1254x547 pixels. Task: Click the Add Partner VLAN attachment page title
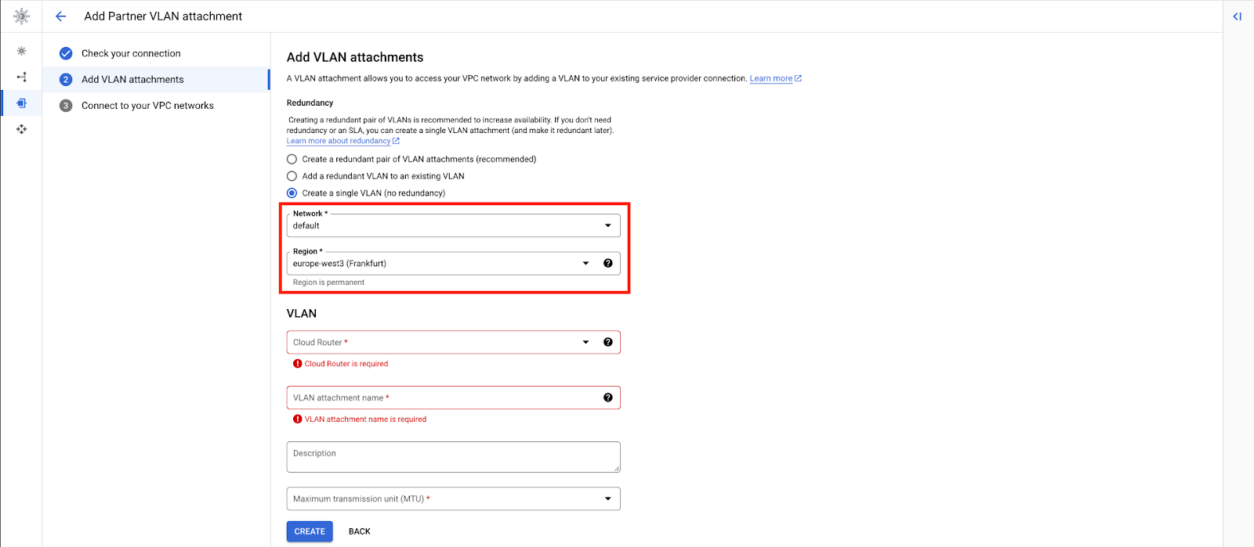coord(163,16)
